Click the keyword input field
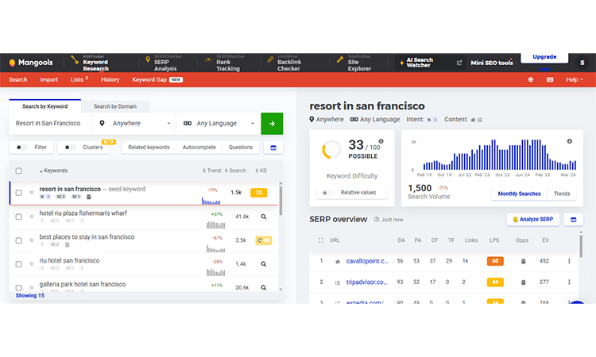Screen dimensions: 596x357 (x=50, y=123)
